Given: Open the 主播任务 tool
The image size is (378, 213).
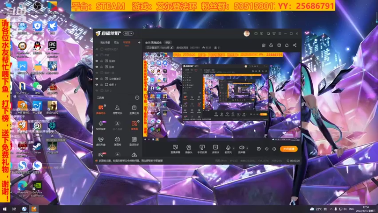Looking at the screenshot, I should pyautogui.click(x=134, y=109).
